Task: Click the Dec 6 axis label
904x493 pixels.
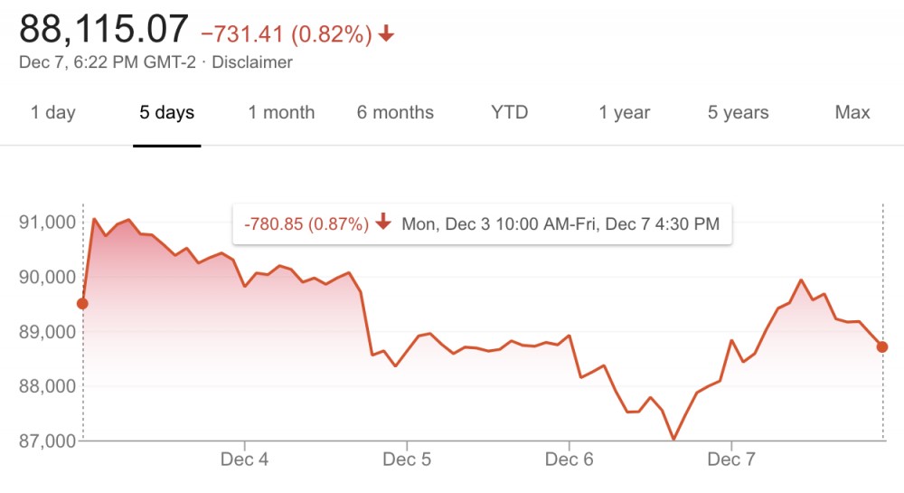Action: pos(570,460)
